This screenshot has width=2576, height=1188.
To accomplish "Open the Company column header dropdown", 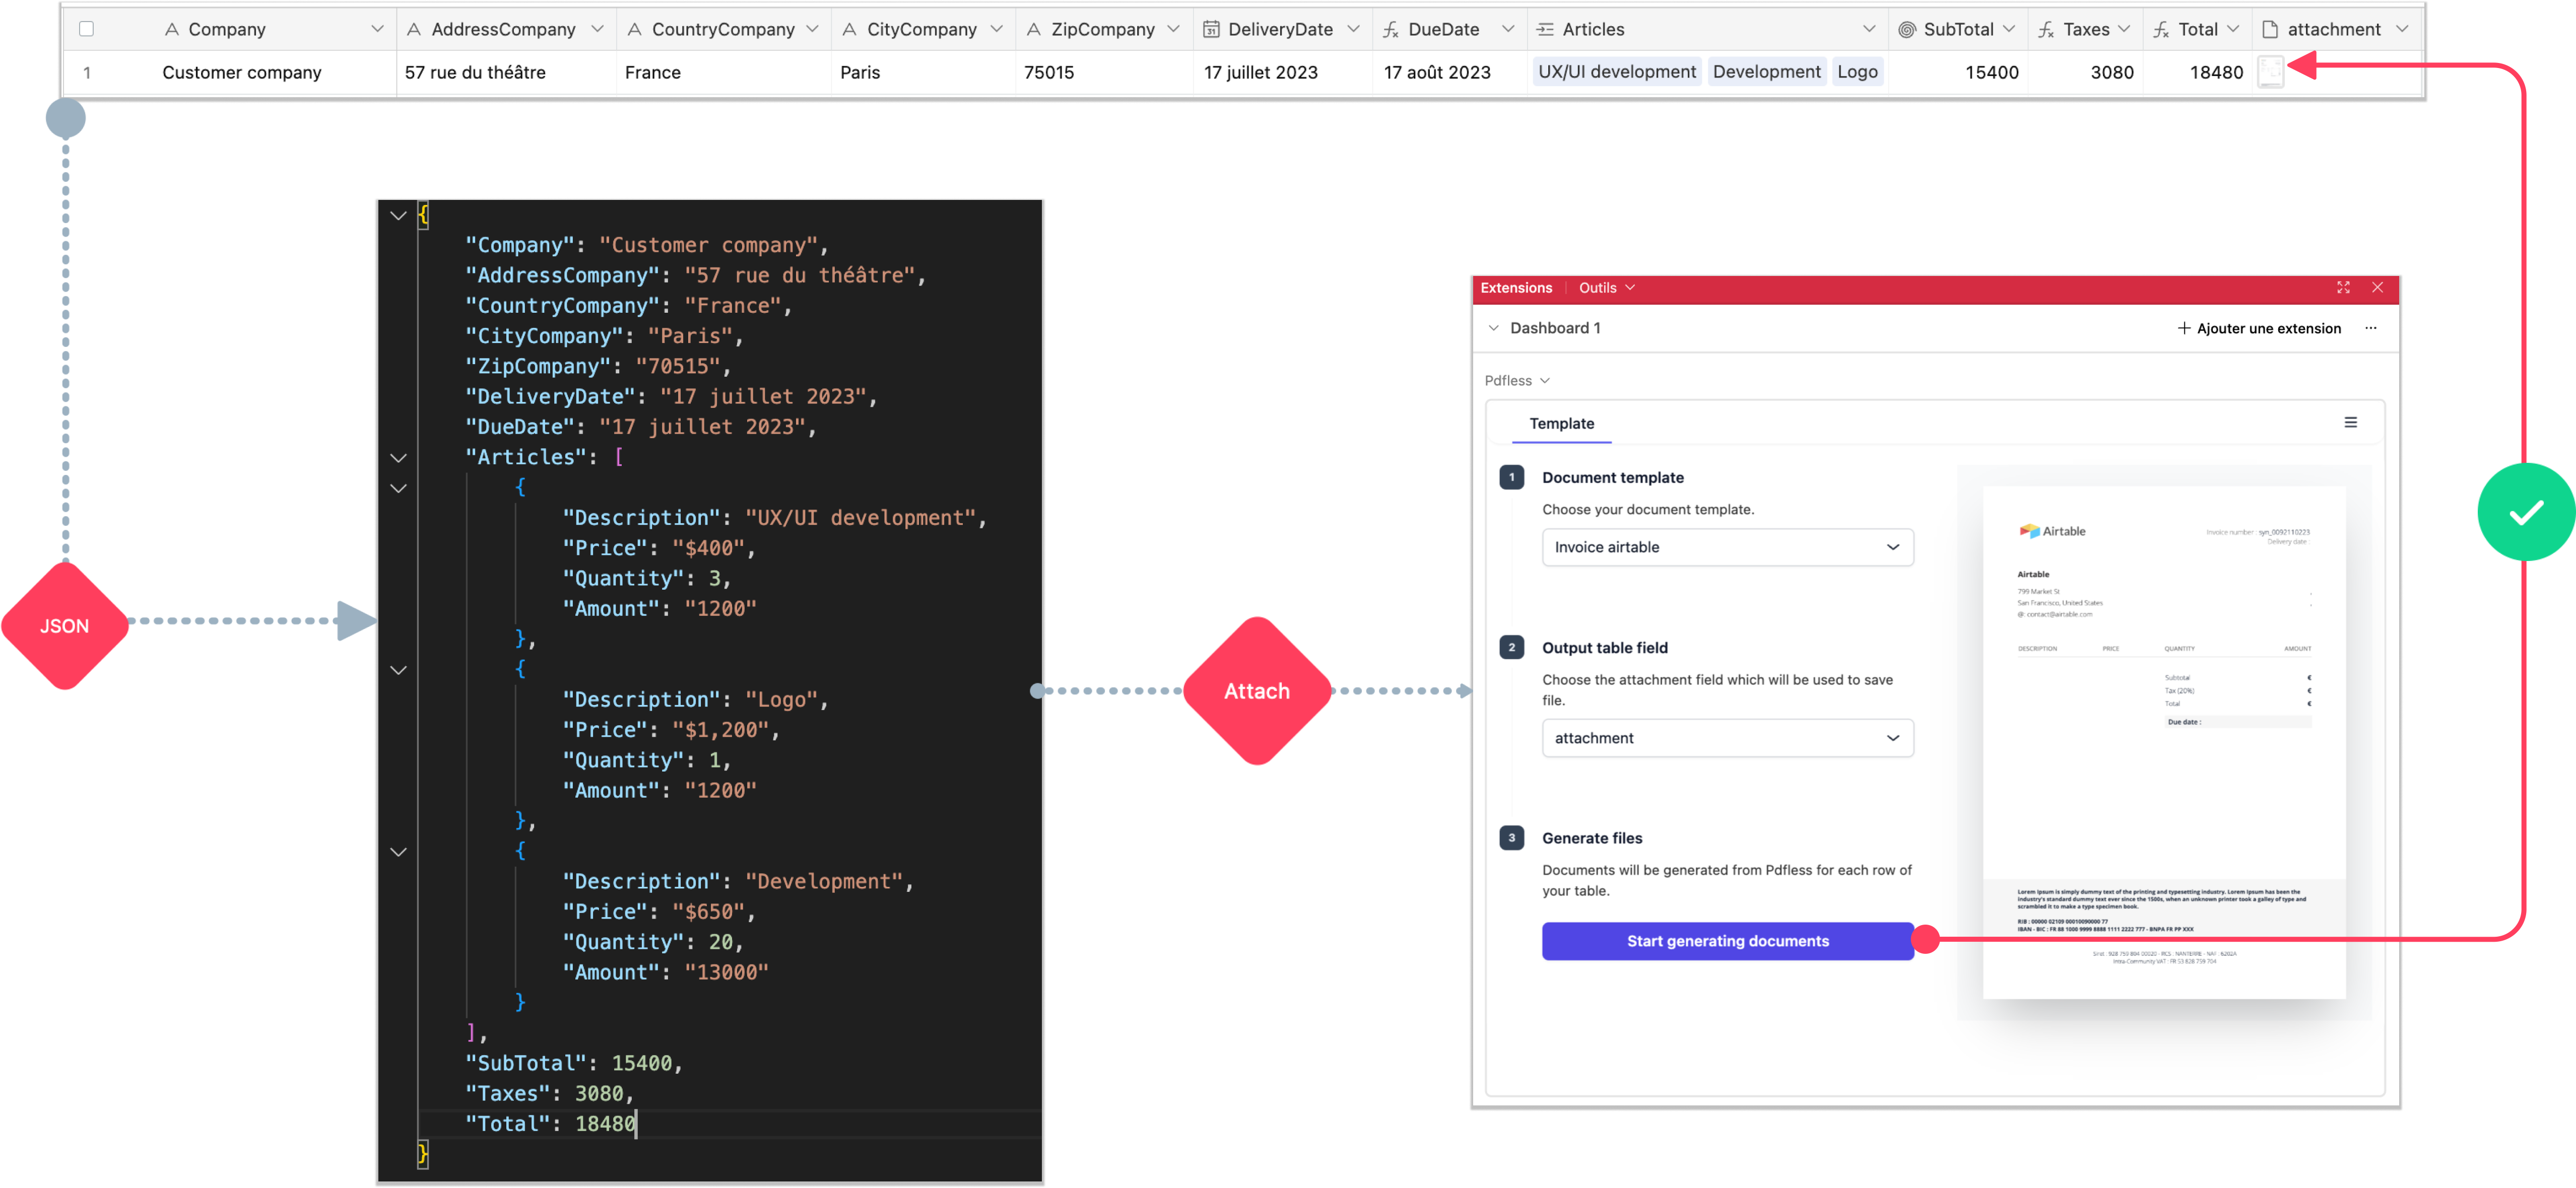I will click(377, 29).
